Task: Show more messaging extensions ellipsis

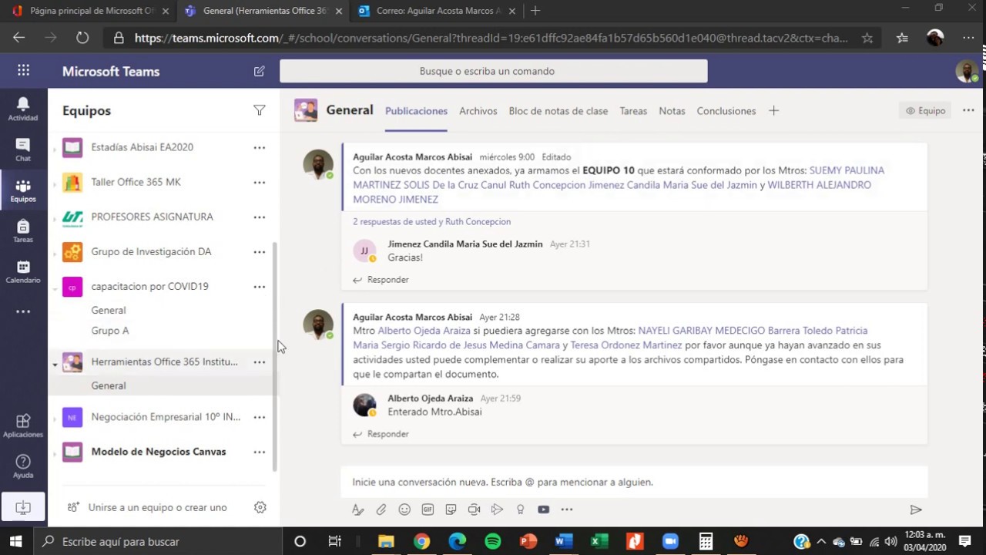Action: (567, 510)
